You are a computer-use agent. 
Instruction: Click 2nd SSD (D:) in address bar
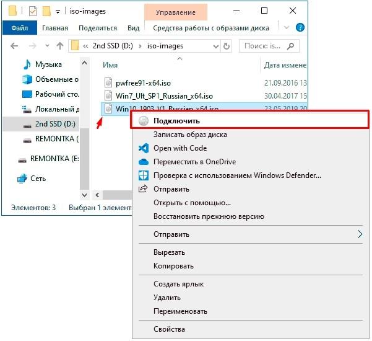(x=113, y=46)
